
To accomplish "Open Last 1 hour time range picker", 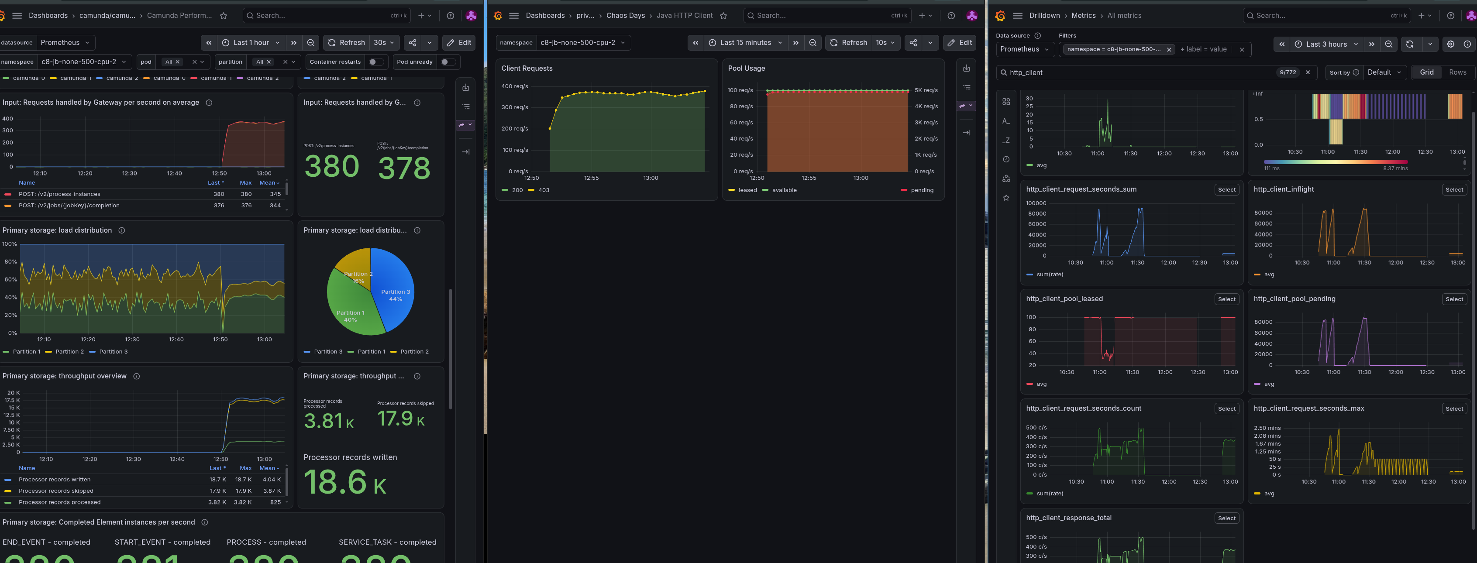I will tap(251, 42).
